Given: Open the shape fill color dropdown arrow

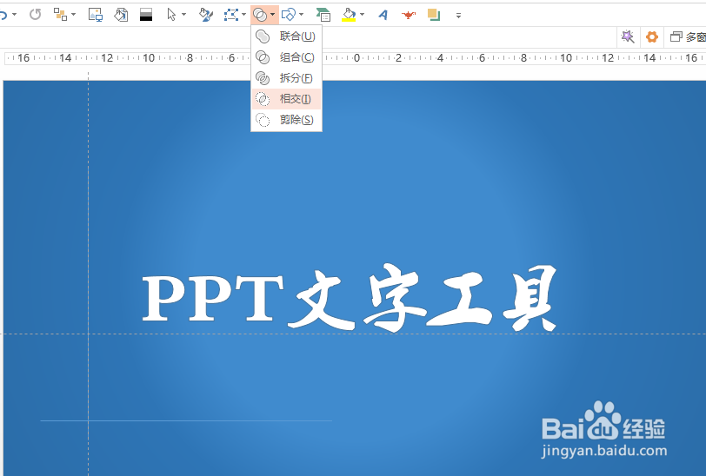Looking at the screenshot, I should [x=362, y=15].
